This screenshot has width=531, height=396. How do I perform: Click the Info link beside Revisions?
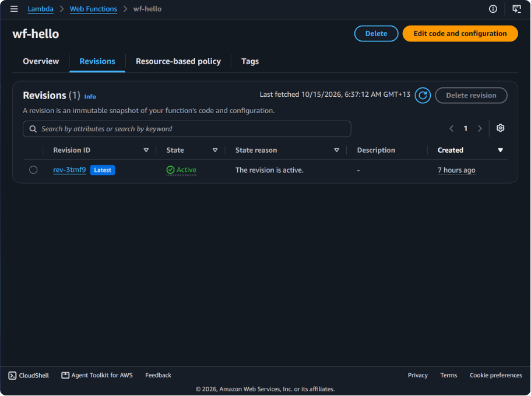[90, 97]
